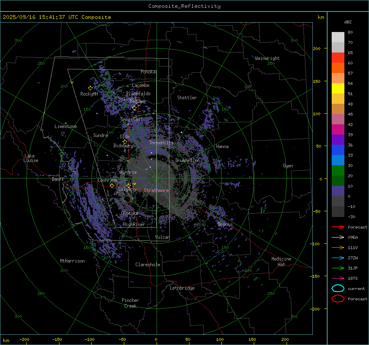Pick the blue 33-36 dBZ color swatch
Viewport: 369px width, 345px height.
338,150
